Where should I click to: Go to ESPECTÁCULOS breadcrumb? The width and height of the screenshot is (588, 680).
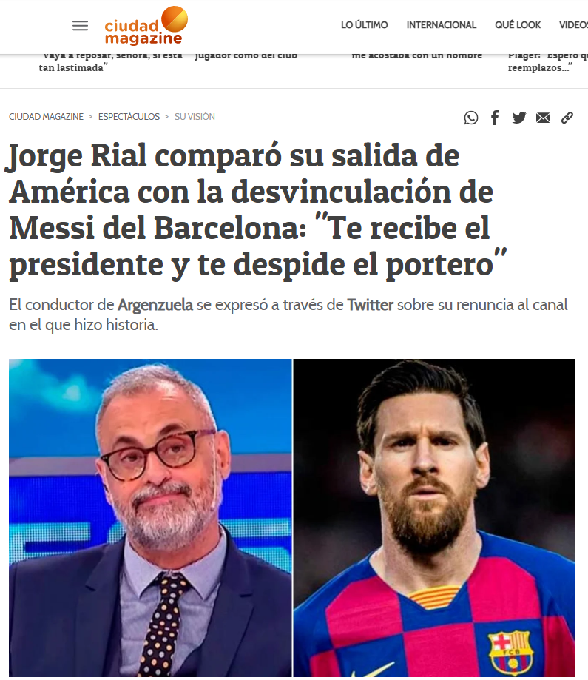coord(129,117)
